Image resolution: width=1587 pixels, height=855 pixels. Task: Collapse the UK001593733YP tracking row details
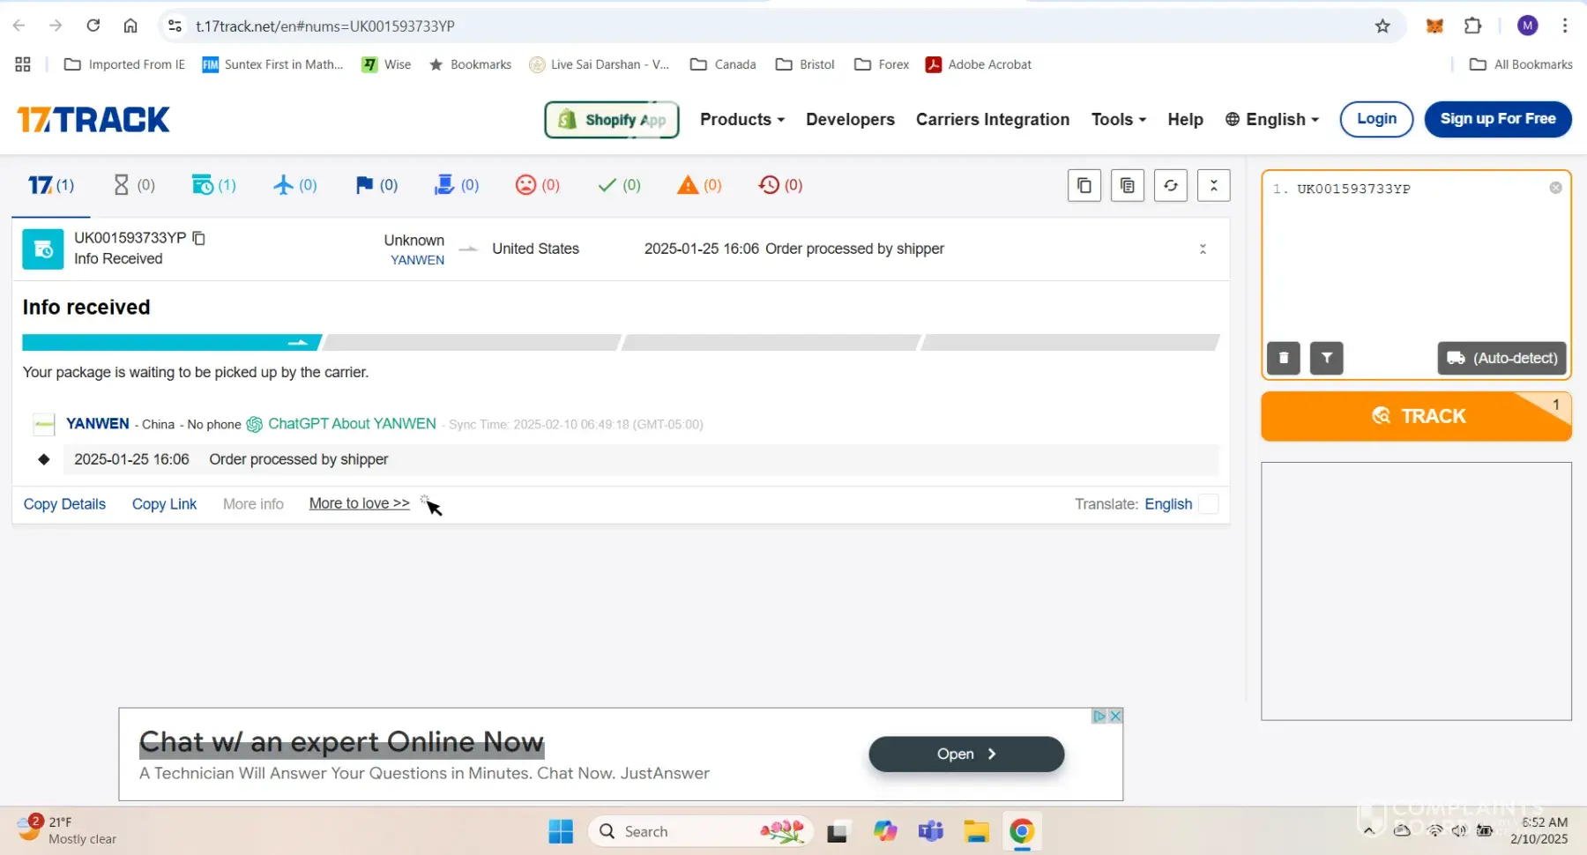click(1203, 249)
